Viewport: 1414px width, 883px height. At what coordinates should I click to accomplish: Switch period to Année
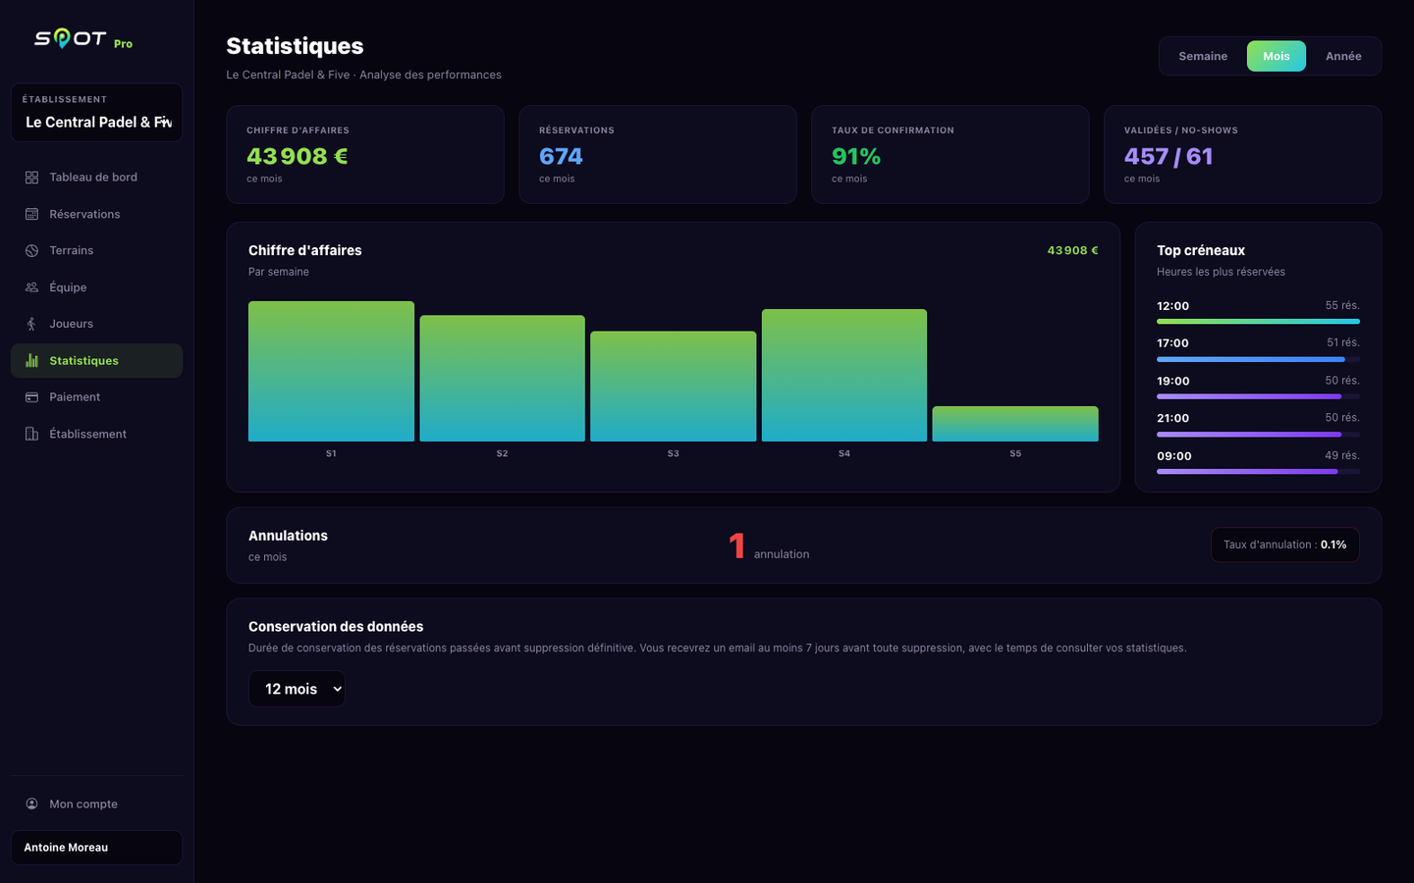click(x=1343, y=56)
